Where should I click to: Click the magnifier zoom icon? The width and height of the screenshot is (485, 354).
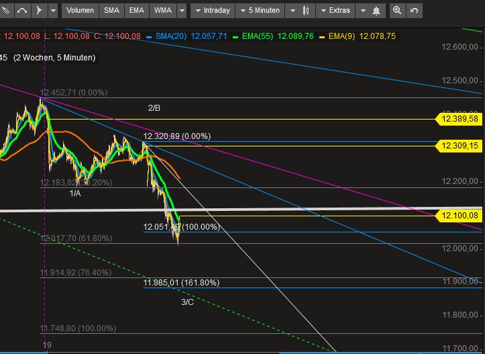(x=397, y=11)
